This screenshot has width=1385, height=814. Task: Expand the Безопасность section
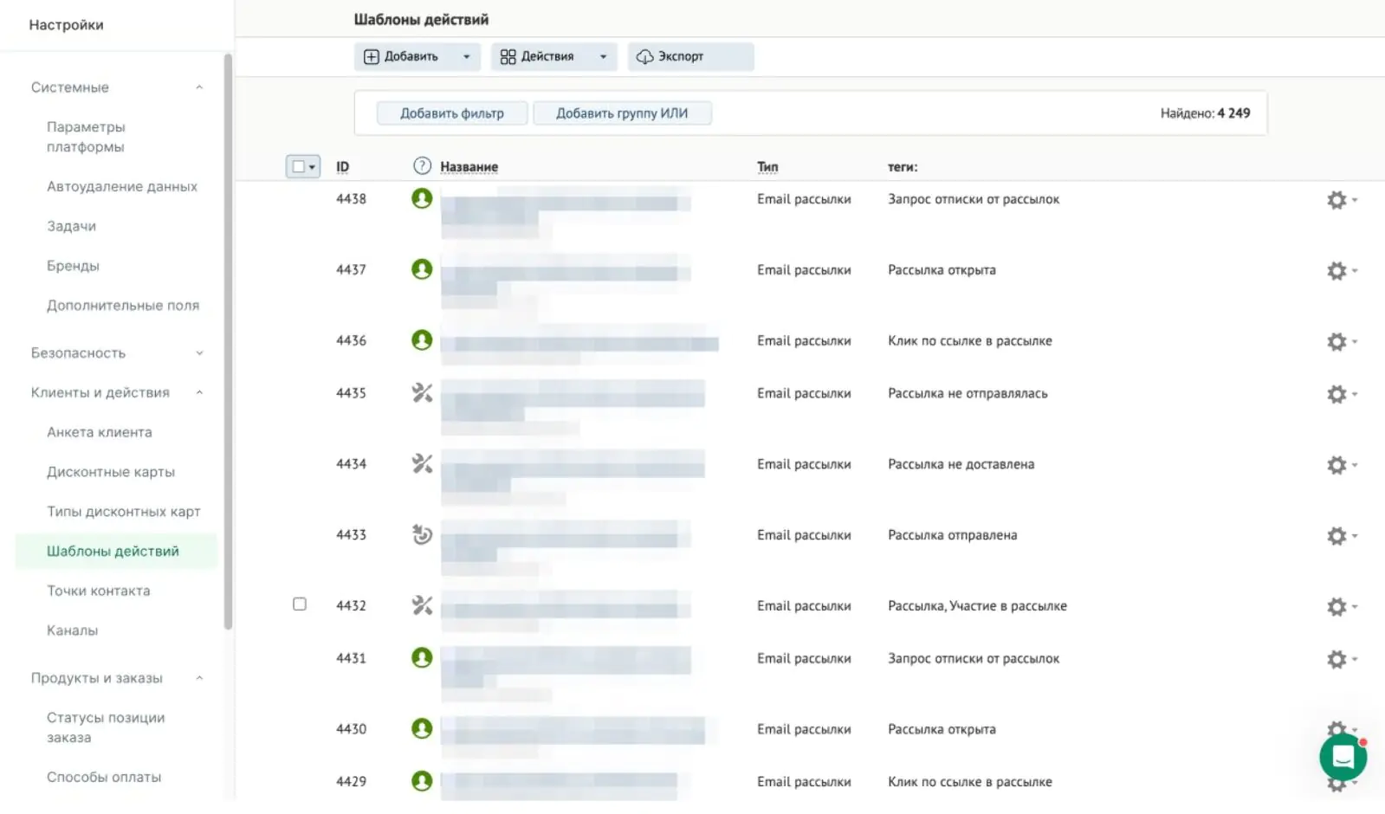click(x=199, y=353)
